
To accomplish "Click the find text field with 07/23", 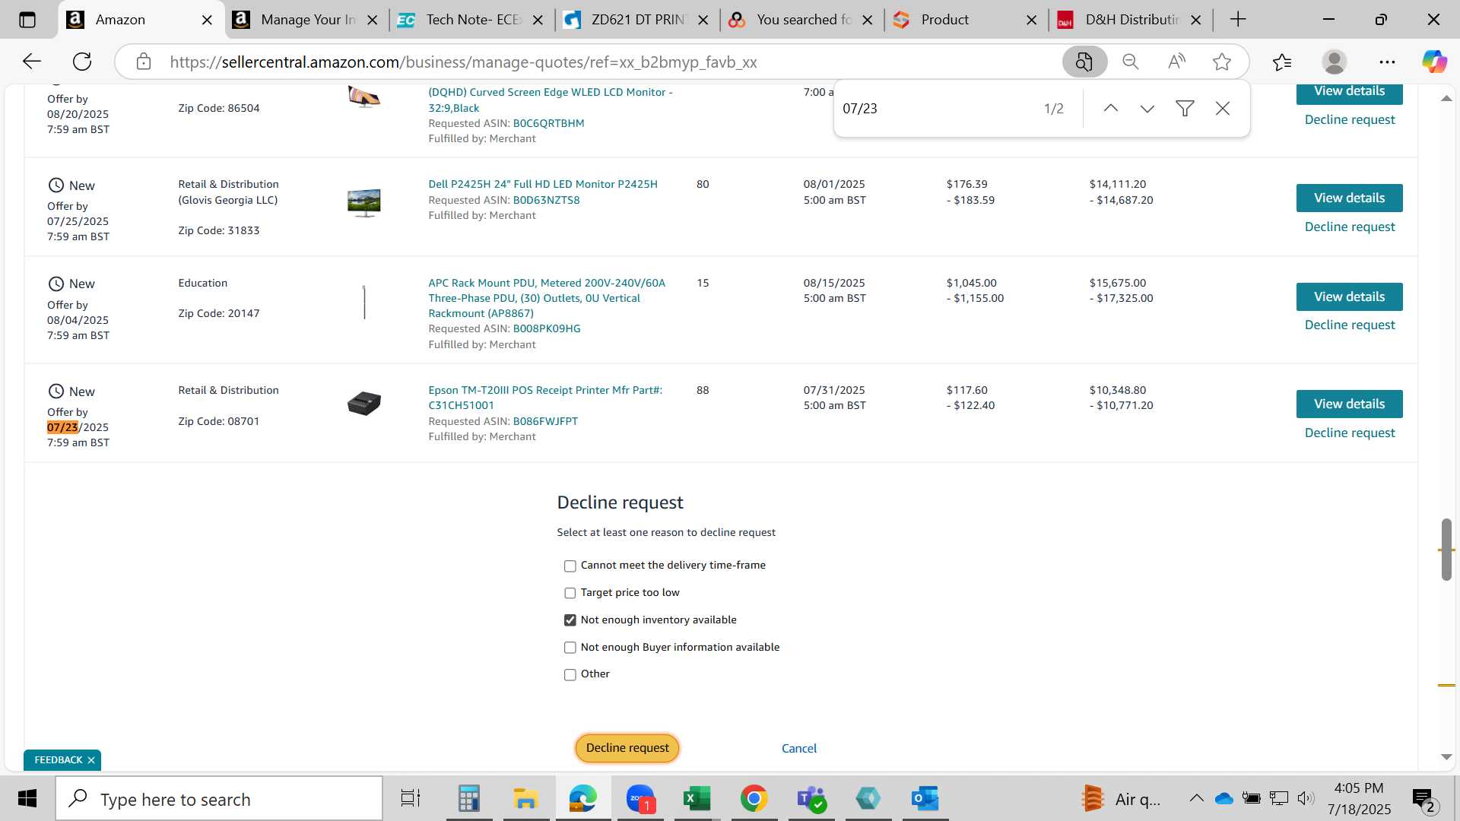I will 935,109.
